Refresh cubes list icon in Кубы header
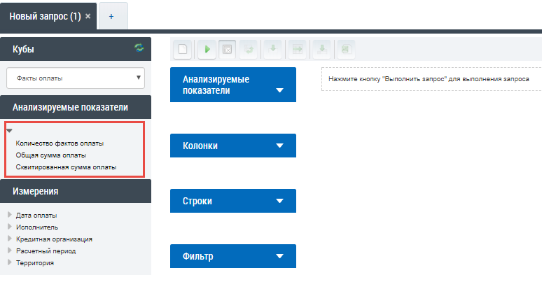Viewport: 542px width, 282px height. pos(139,48)
